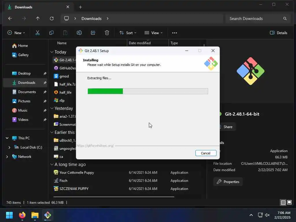Click the PC monitor icon in address bar
Screen dimensions: 296x222
pyautogui.click(x=66, y=18)
